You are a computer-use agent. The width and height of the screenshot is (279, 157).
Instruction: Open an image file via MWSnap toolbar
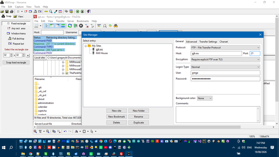click(2, 11)
